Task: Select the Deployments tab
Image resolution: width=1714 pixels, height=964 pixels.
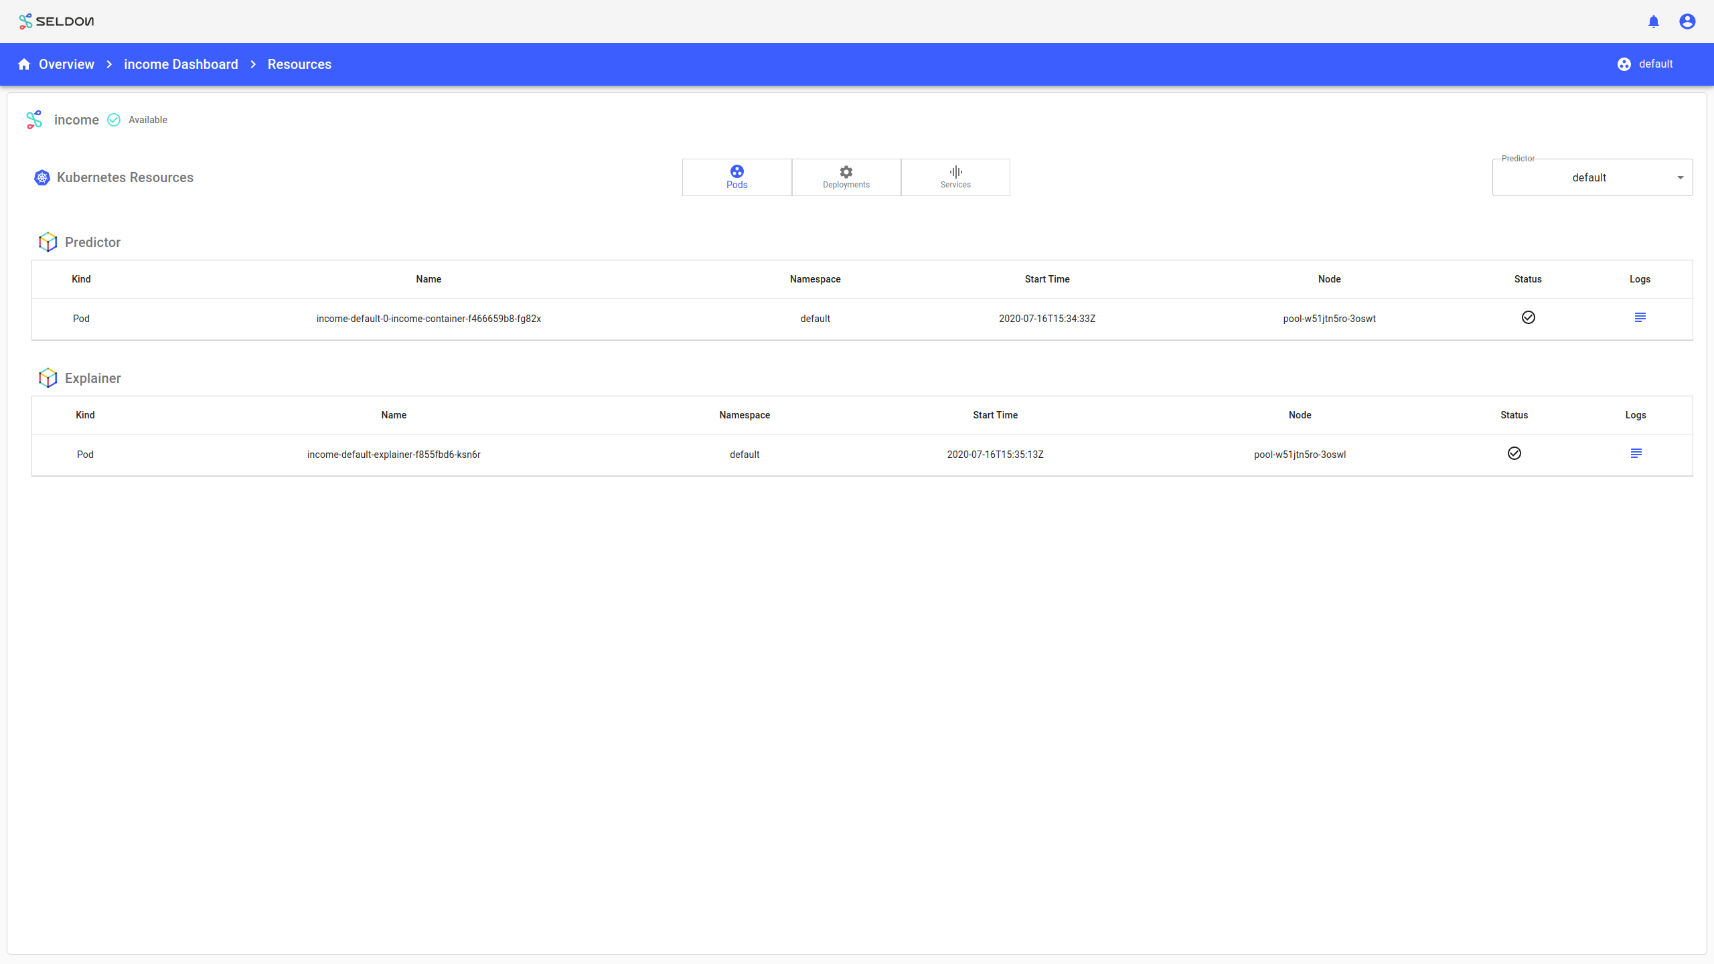Action: (846, 177)
